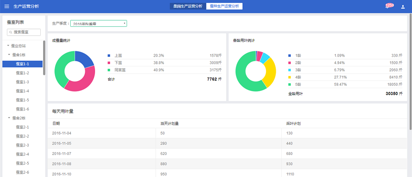Click yellow 4龄 legend square
The height and width of the screenshot is (177, 412).
(x=289, y=77)
